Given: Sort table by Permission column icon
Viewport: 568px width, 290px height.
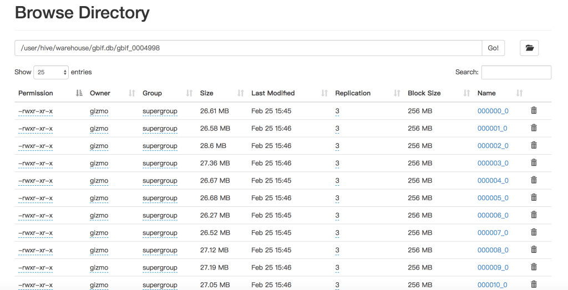Looking at the screenshot, I should point(79,93).
